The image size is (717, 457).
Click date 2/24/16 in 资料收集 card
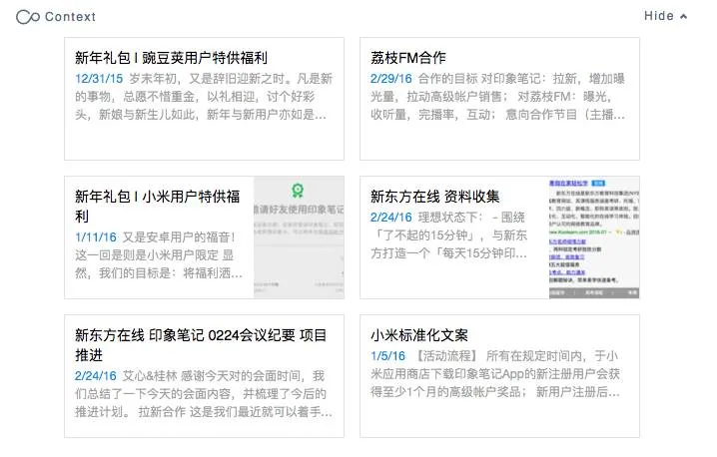[x=391, y=218]
